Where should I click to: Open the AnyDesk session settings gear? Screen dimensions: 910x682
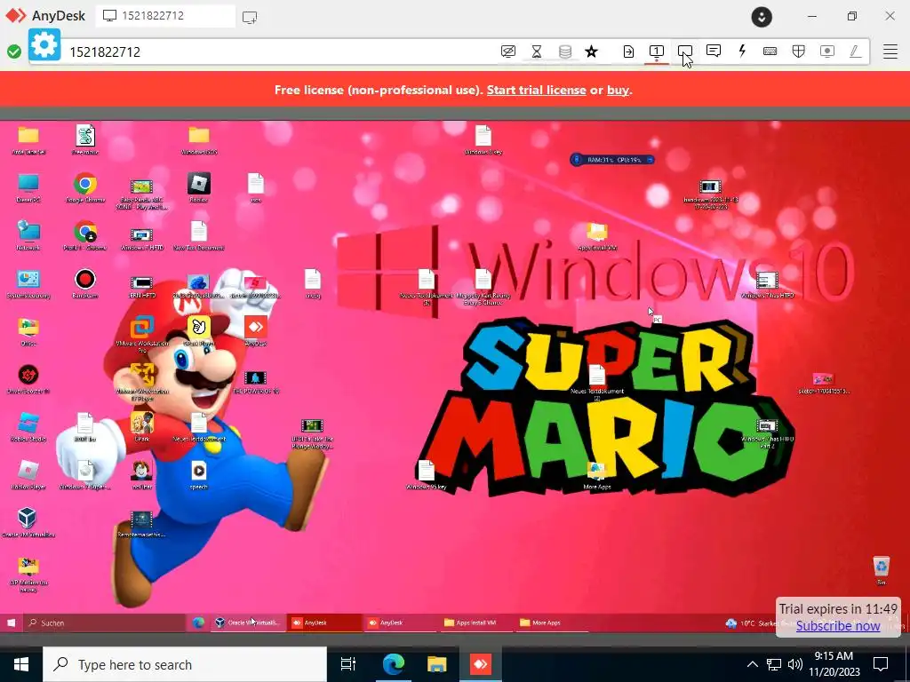[44, 44]
